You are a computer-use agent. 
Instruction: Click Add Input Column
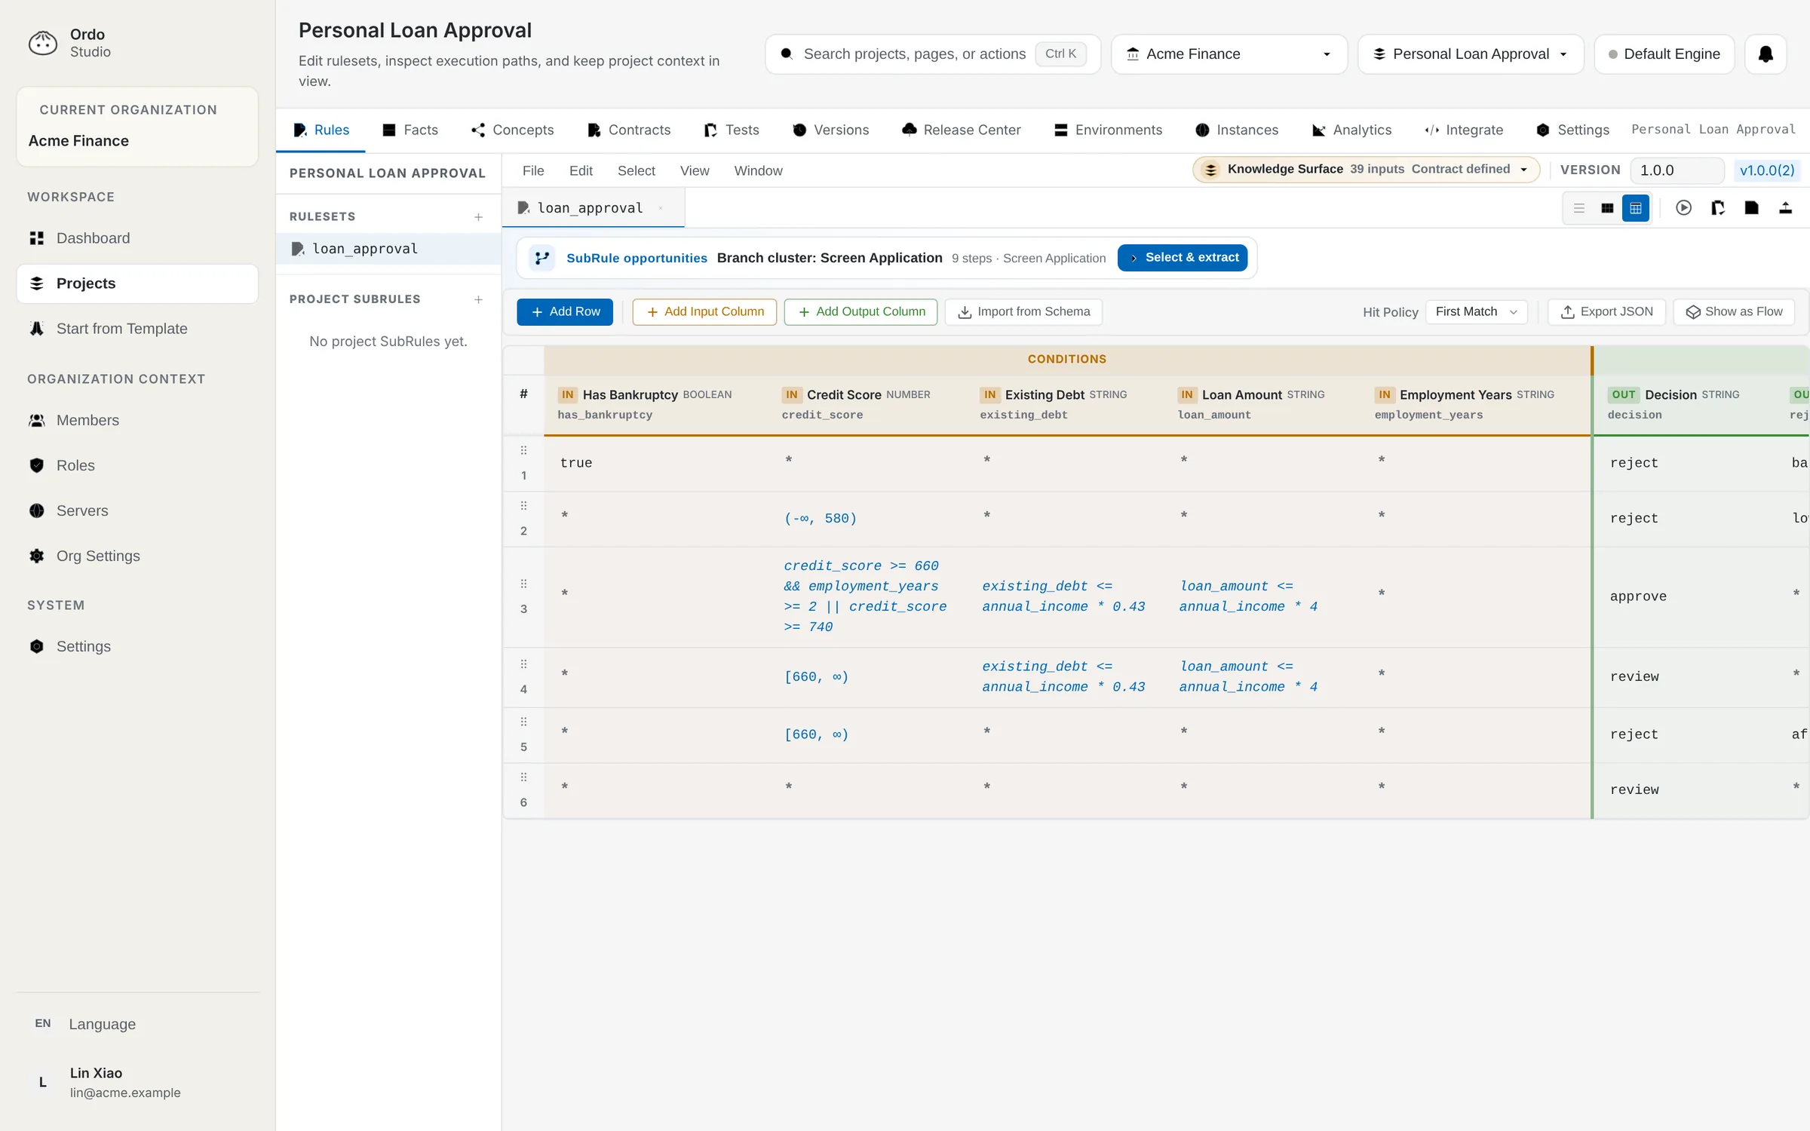[x=704, y=312]
